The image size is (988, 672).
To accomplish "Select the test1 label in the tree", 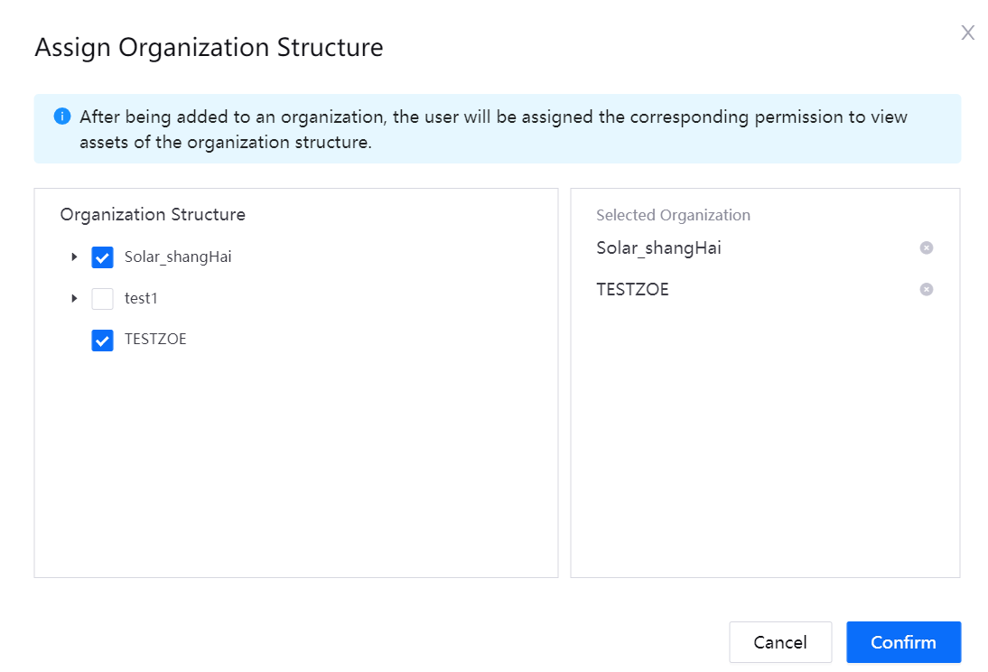I will click(141, 298).
